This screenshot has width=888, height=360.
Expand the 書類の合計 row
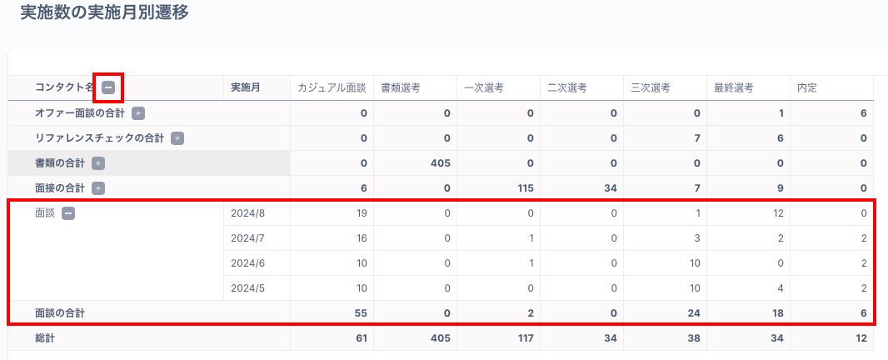click(97, 163)
